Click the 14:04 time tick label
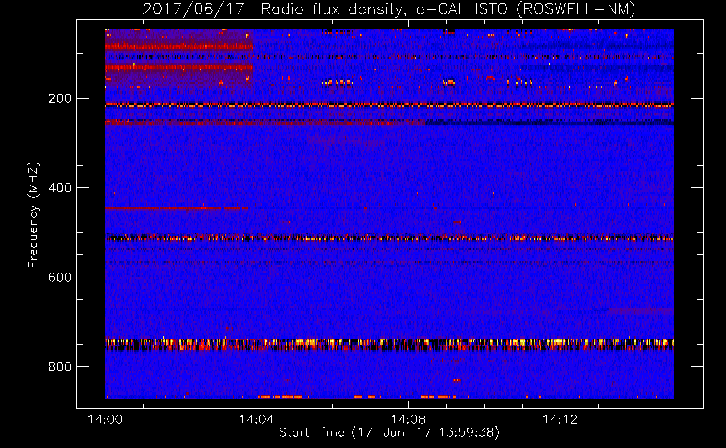The height and width of the screenshot is (448, 726). click(x=257, y=420)
